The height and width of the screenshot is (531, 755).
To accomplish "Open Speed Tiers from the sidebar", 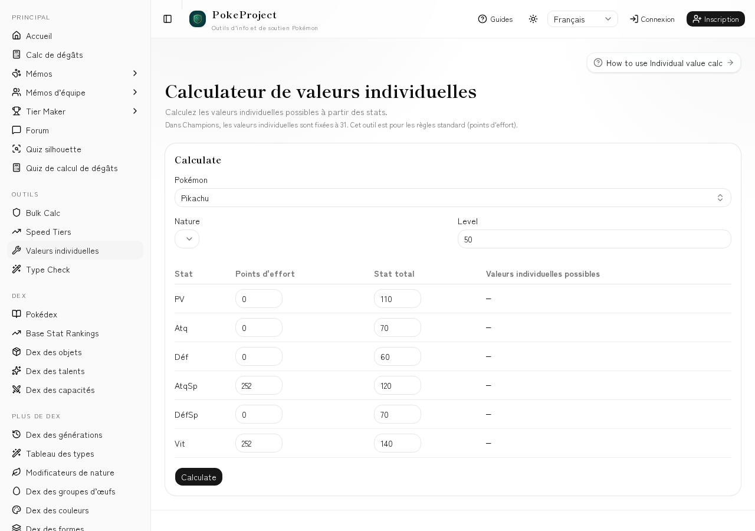I will [75, 232].
